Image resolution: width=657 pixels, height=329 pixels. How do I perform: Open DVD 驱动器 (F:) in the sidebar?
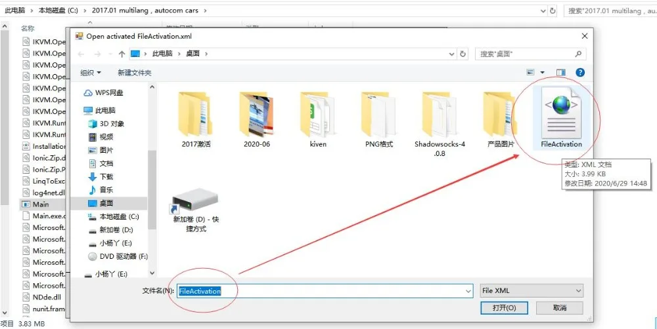point(118,256)
